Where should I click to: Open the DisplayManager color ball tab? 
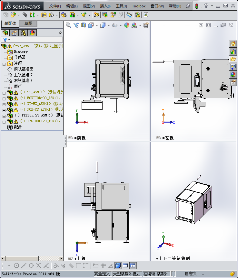click(x=32, y=33)
